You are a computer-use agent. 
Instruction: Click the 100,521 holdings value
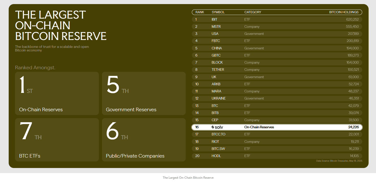(353, 69)
